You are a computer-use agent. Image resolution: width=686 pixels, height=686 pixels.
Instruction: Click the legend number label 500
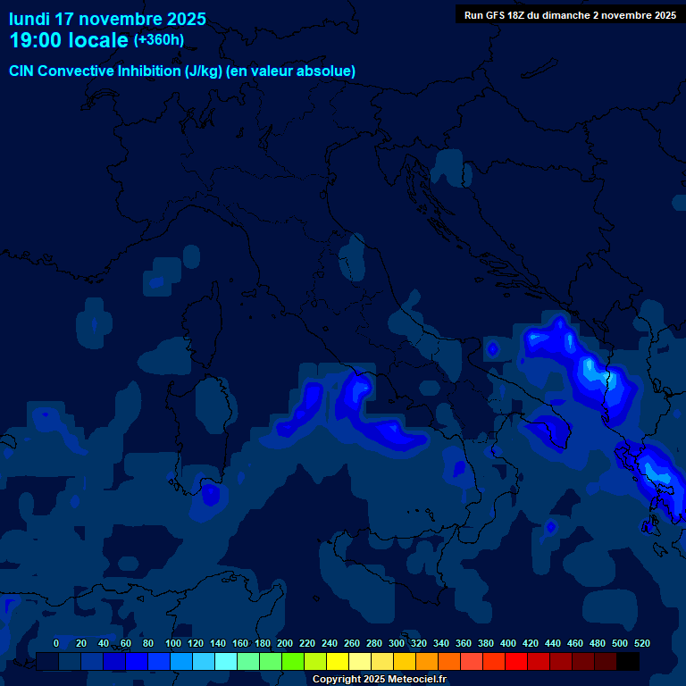[620, 643]
